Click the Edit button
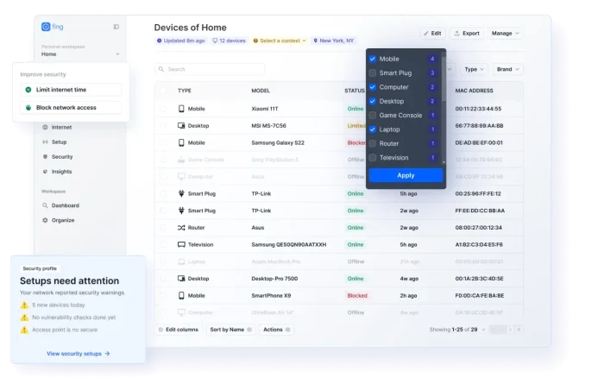The height and width of the screenshot is (378, 604). (x=432, y=34)
